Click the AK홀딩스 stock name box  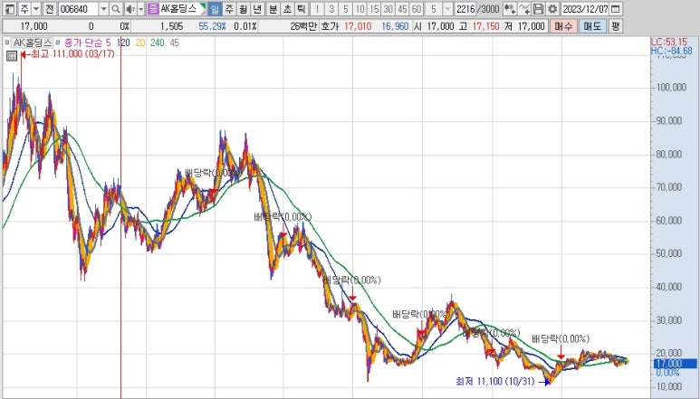pyautogui.click(x=182, y=8)
